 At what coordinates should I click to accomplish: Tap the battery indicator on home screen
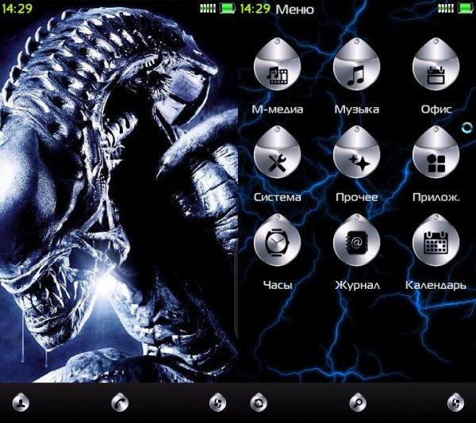point(228,8)
